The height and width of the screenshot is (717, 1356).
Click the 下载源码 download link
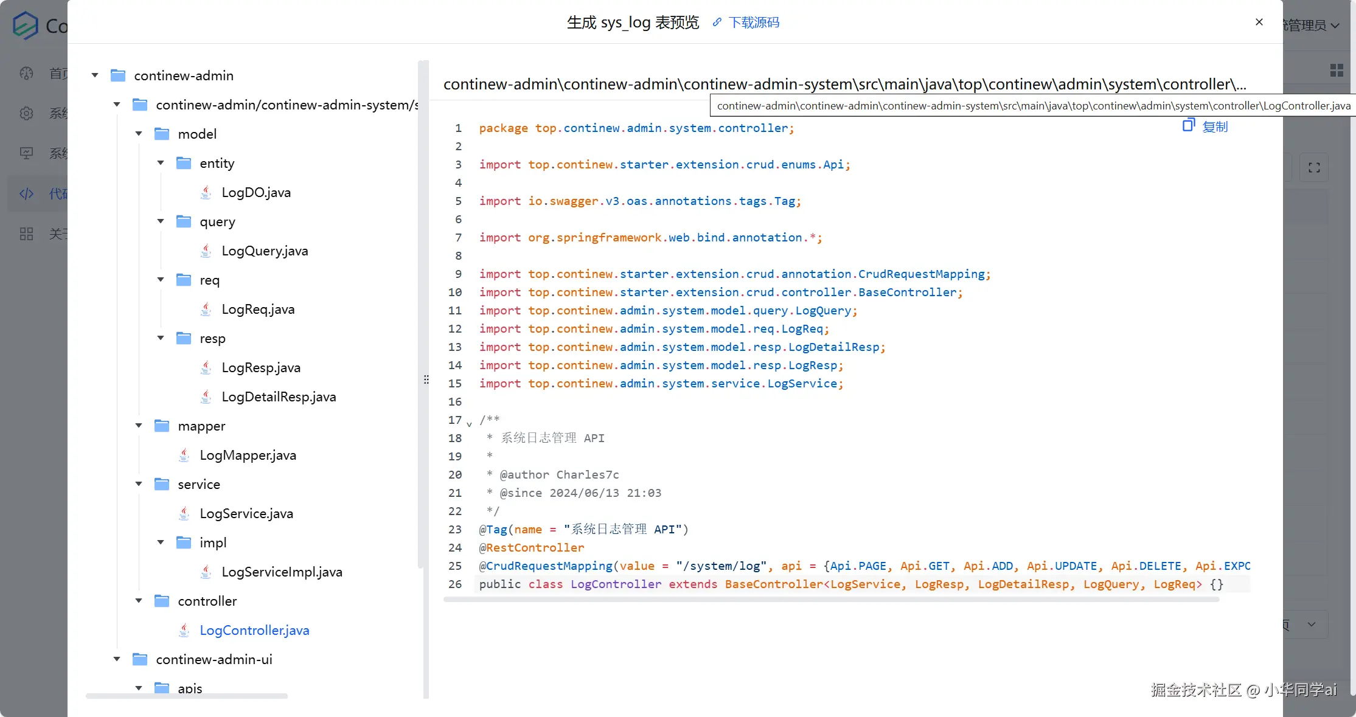pyautogui.click(x=754, y=23)
